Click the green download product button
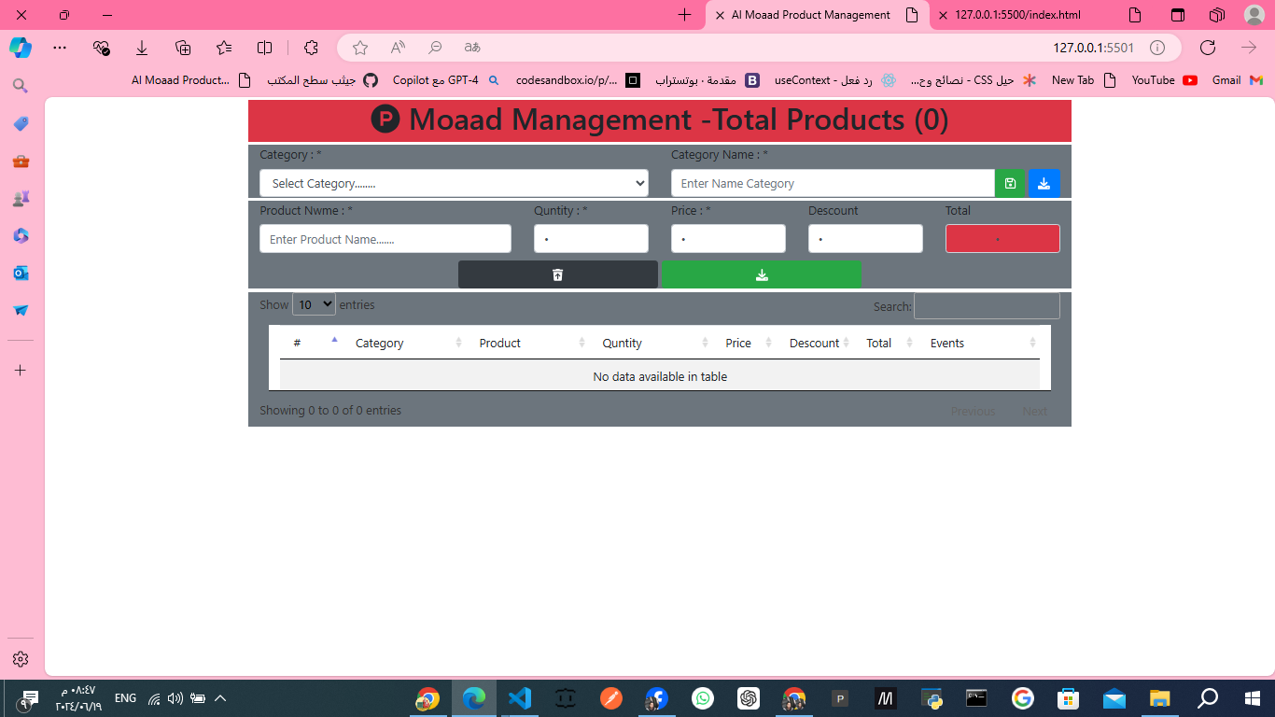Viewport: 1275px width, 717px height. click(x=762, y=274)
